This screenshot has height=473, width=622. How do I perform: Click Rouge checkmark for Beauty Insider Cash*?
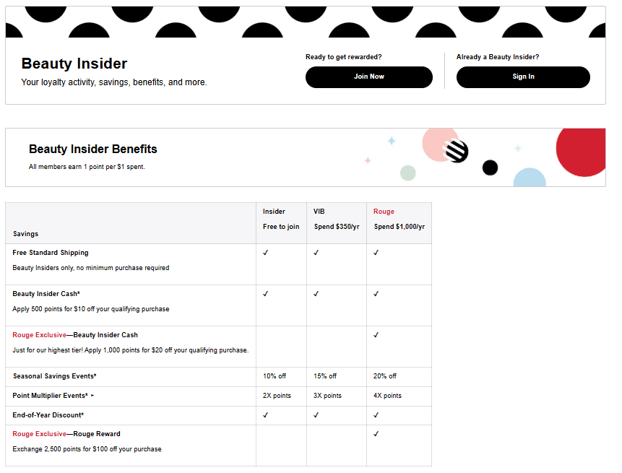(x=376, y=294)
